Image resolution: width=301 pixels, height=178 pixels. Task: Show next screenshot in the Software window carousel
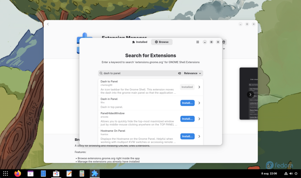point(250,95)
